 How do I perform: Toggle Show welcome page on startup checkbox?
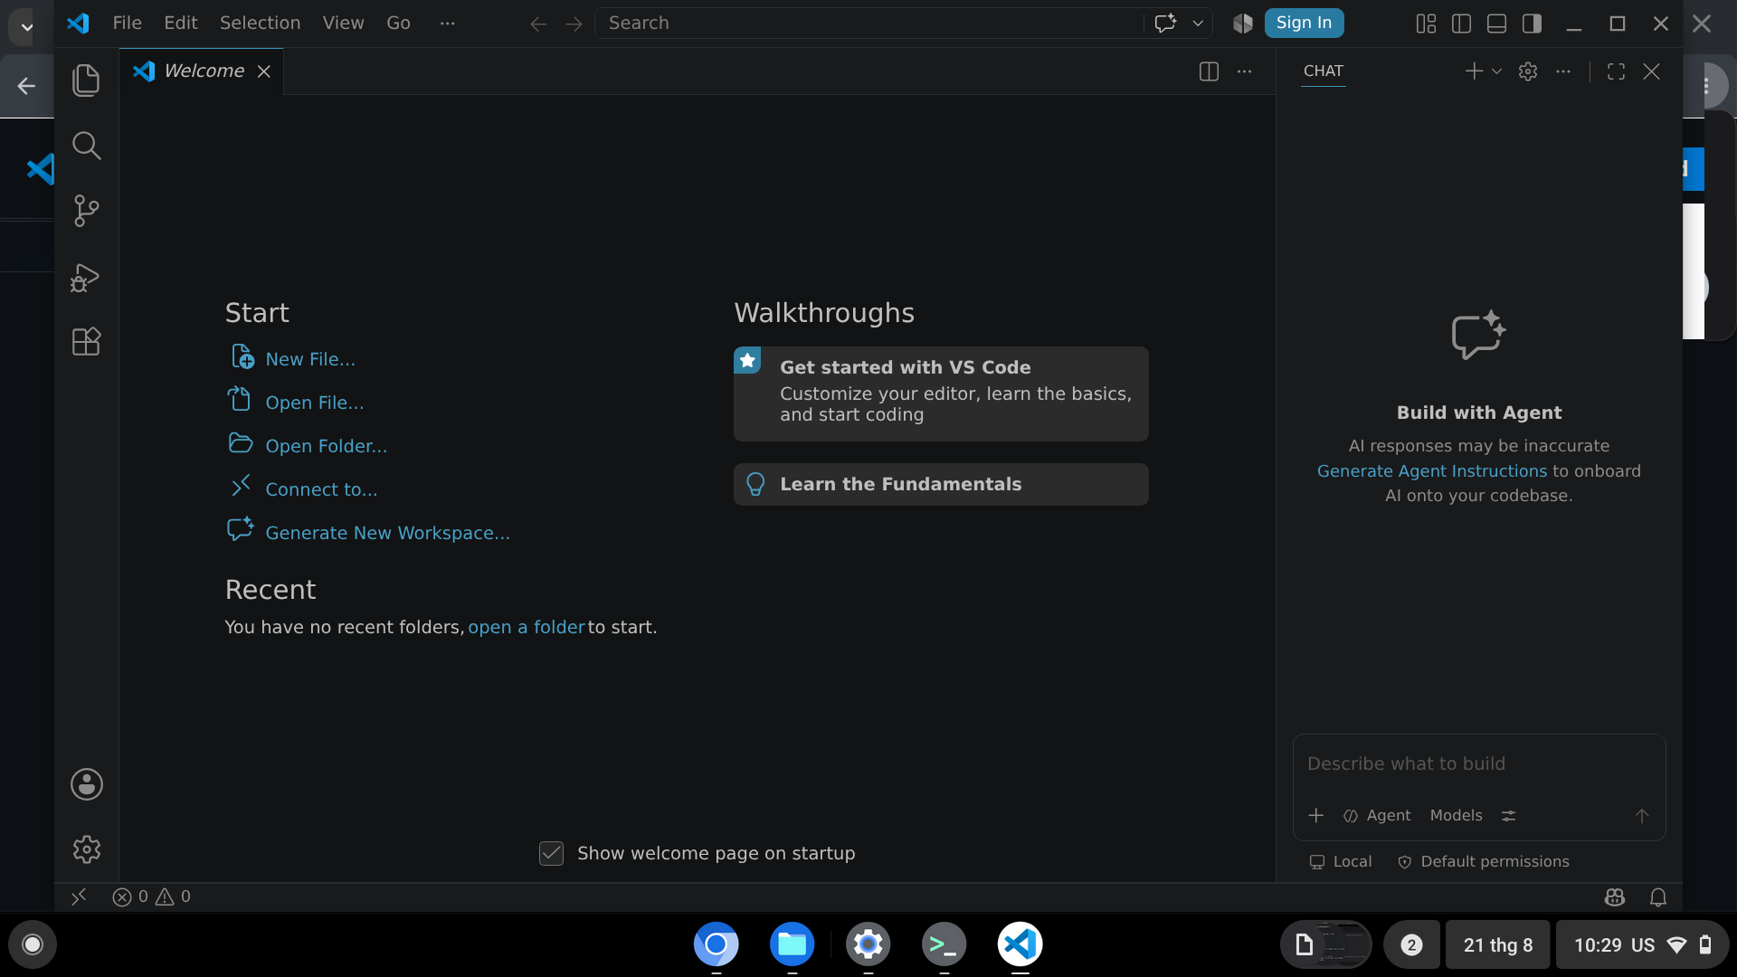[x=551, y=853]
